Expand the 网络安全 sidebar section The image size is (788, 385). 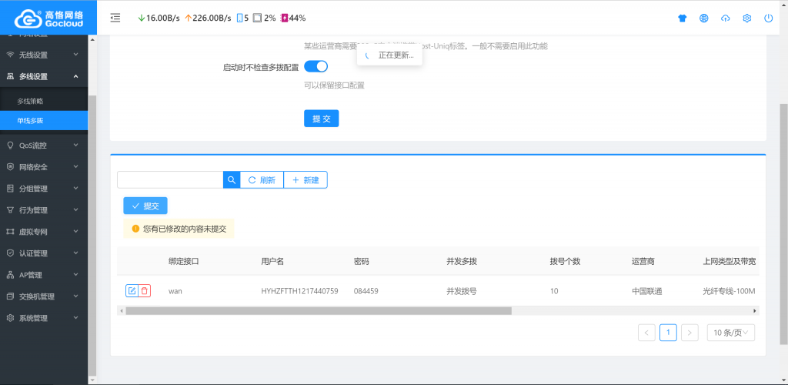click(44, 166)
